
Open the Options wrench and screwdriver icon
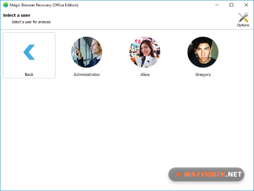pos(243,17)
